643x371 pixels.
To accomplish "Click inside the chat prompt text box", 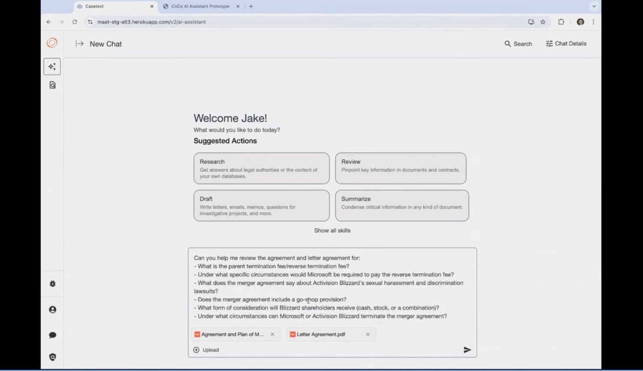I will (x=332, y=287).
